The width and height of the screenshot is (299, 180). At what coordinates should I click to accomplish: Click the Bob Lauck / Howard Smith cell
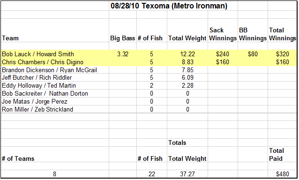point(55,54)
